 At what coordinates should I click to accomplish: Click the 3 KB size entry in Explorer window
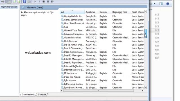click(157, 58)
